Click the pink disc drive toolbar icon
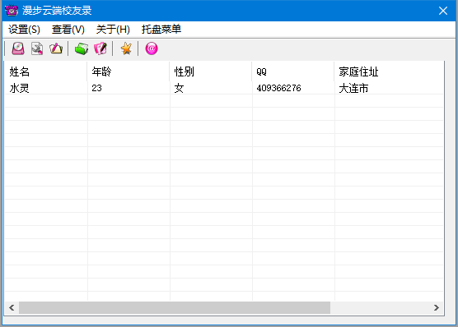The image size is (458, 327). pos(18,48)
